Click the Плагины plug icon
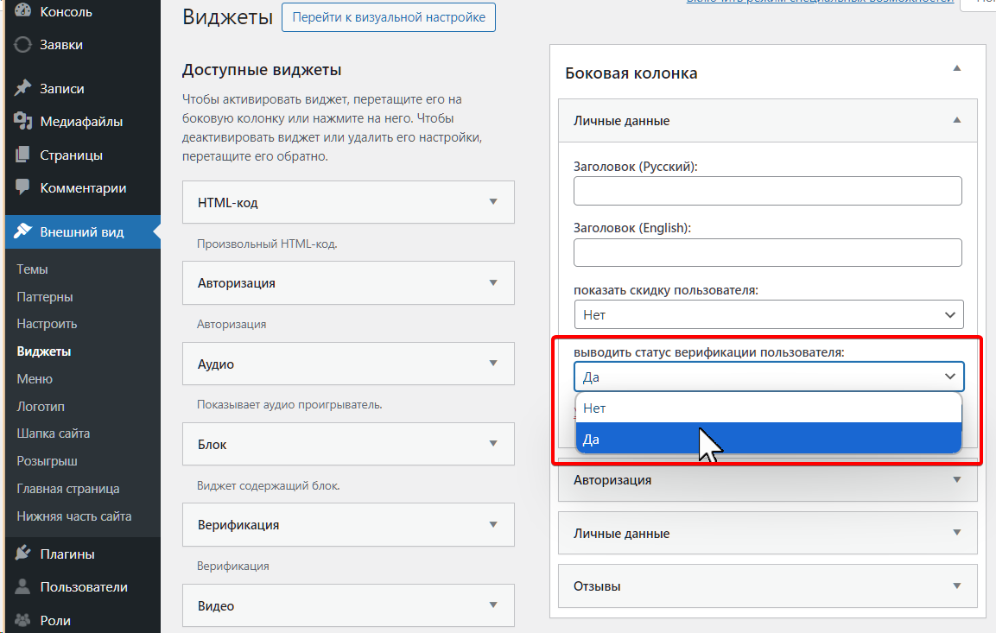 (23, 554)
